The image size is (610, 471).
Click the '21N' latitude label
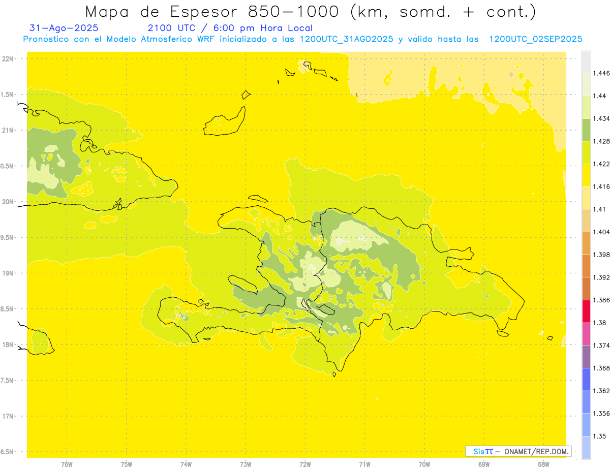click(x=8, y=131)
